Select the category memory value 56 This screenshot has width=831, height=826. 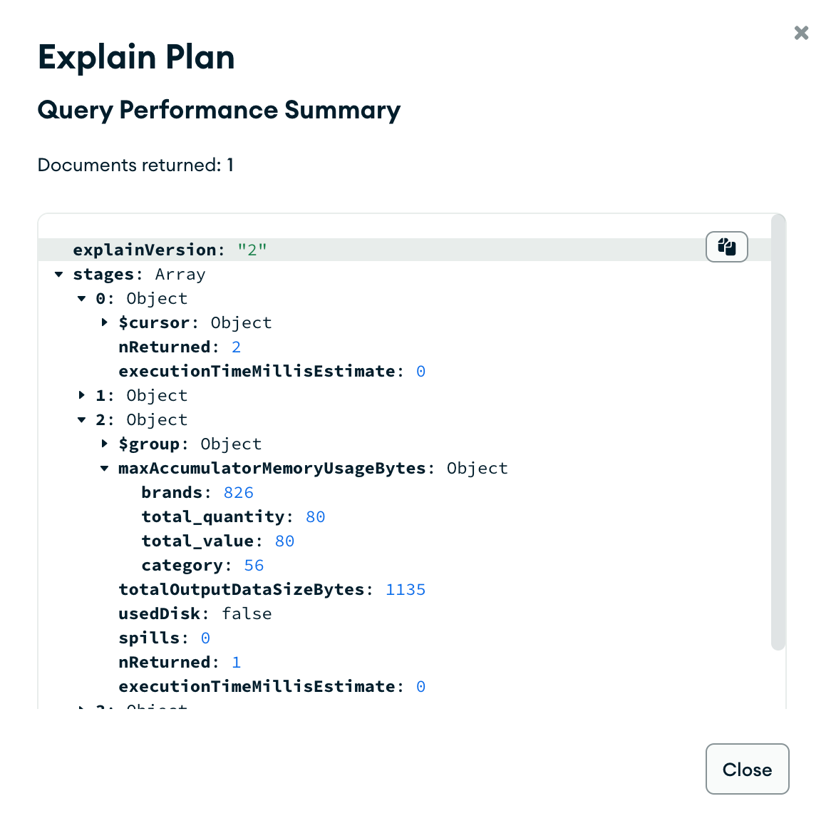[254, 565]
